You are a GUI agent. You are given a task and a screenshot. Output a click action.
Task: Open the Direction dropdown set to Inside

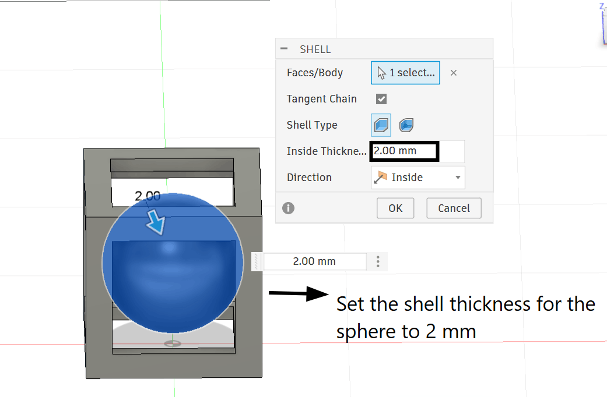coord(418,178)
